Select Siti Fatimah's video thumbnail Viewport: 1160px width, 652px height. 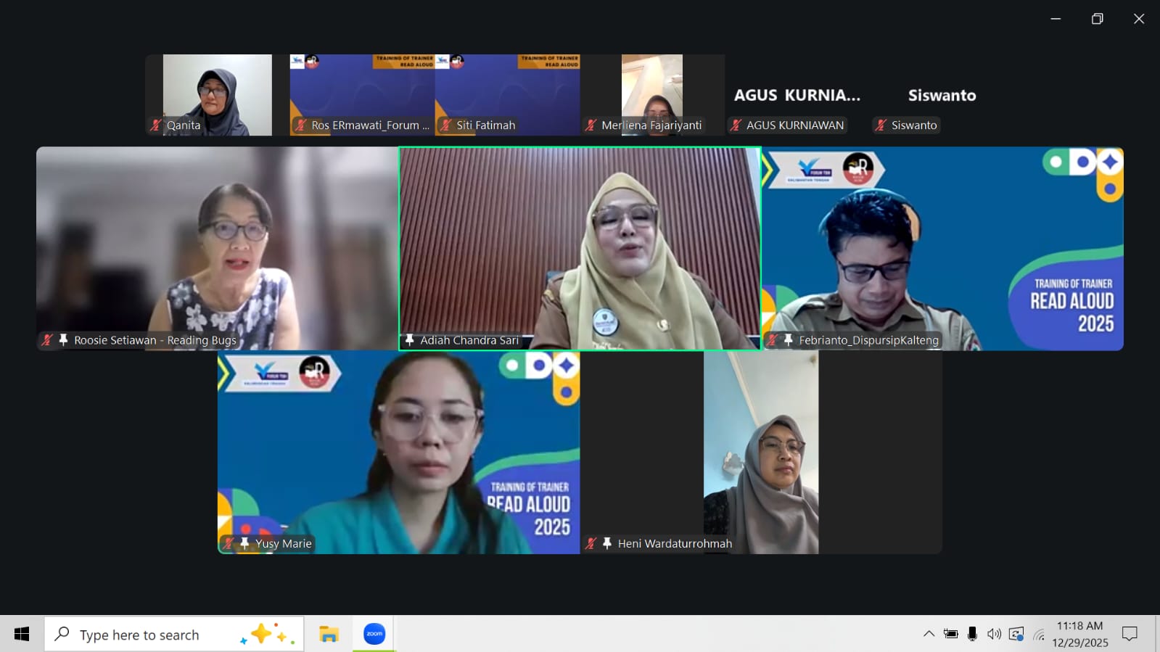(x=507, y=94)
